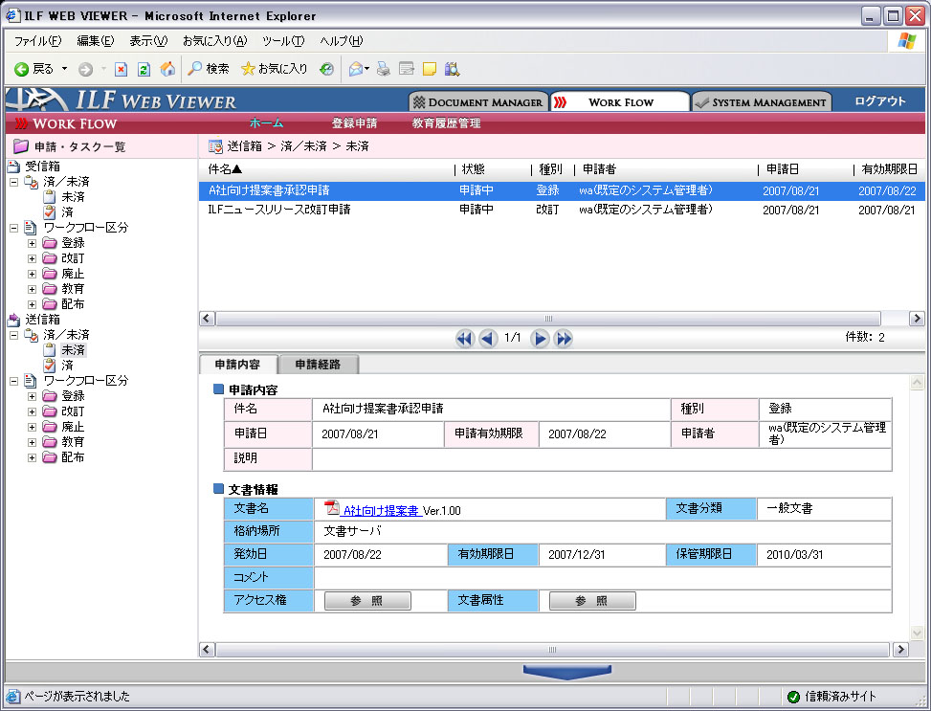Open the 編集(E) menu

click(95, 41)
